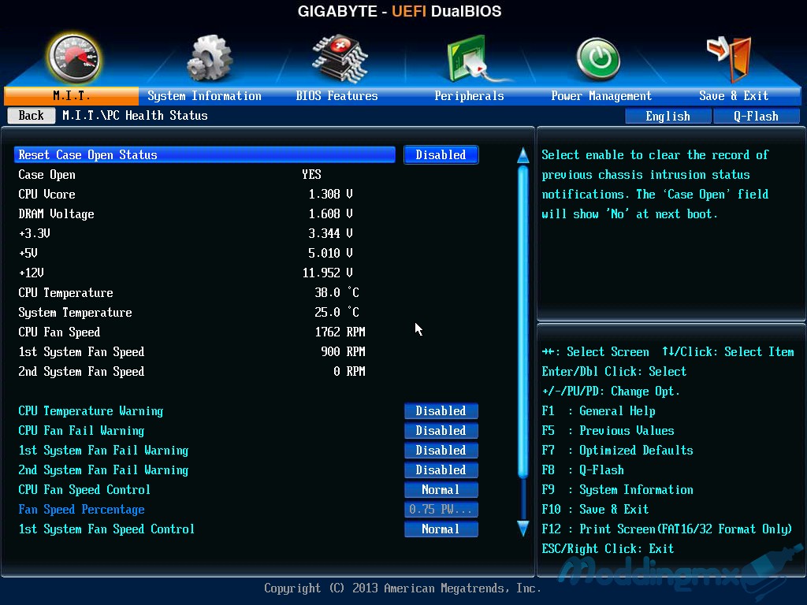Viewport: 807px width, 605px height.
Task: Click the English language button
Action: pos(668,117)
